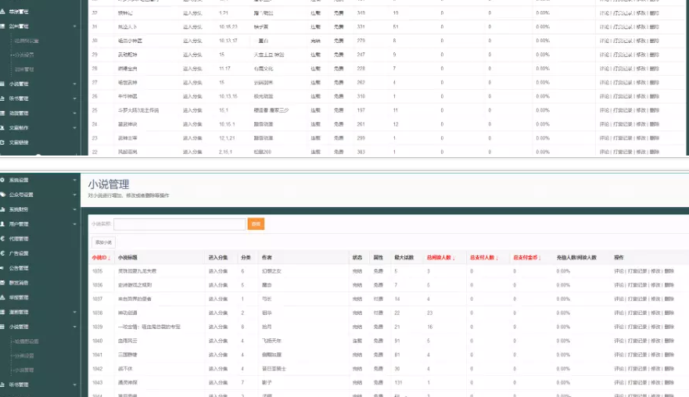Expand the 用户管理 sidebar arrow
The image size is (689, 397).
pyautogui.click(x=74, y=224)
